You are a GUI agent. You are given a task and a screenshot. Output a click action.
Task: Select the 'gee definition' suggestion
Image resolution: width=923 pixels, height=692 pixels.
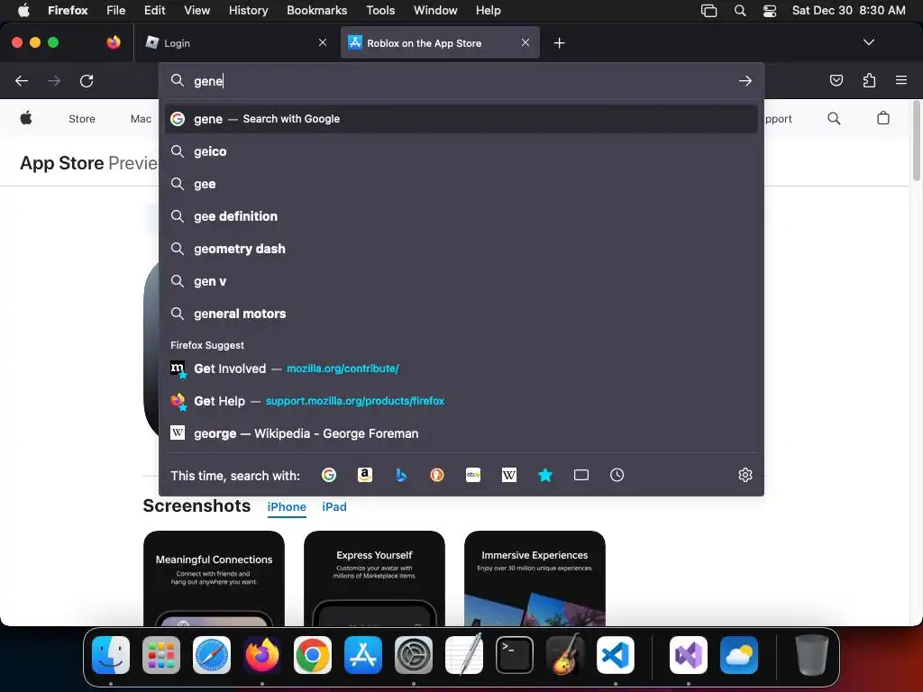click(461, 216)
